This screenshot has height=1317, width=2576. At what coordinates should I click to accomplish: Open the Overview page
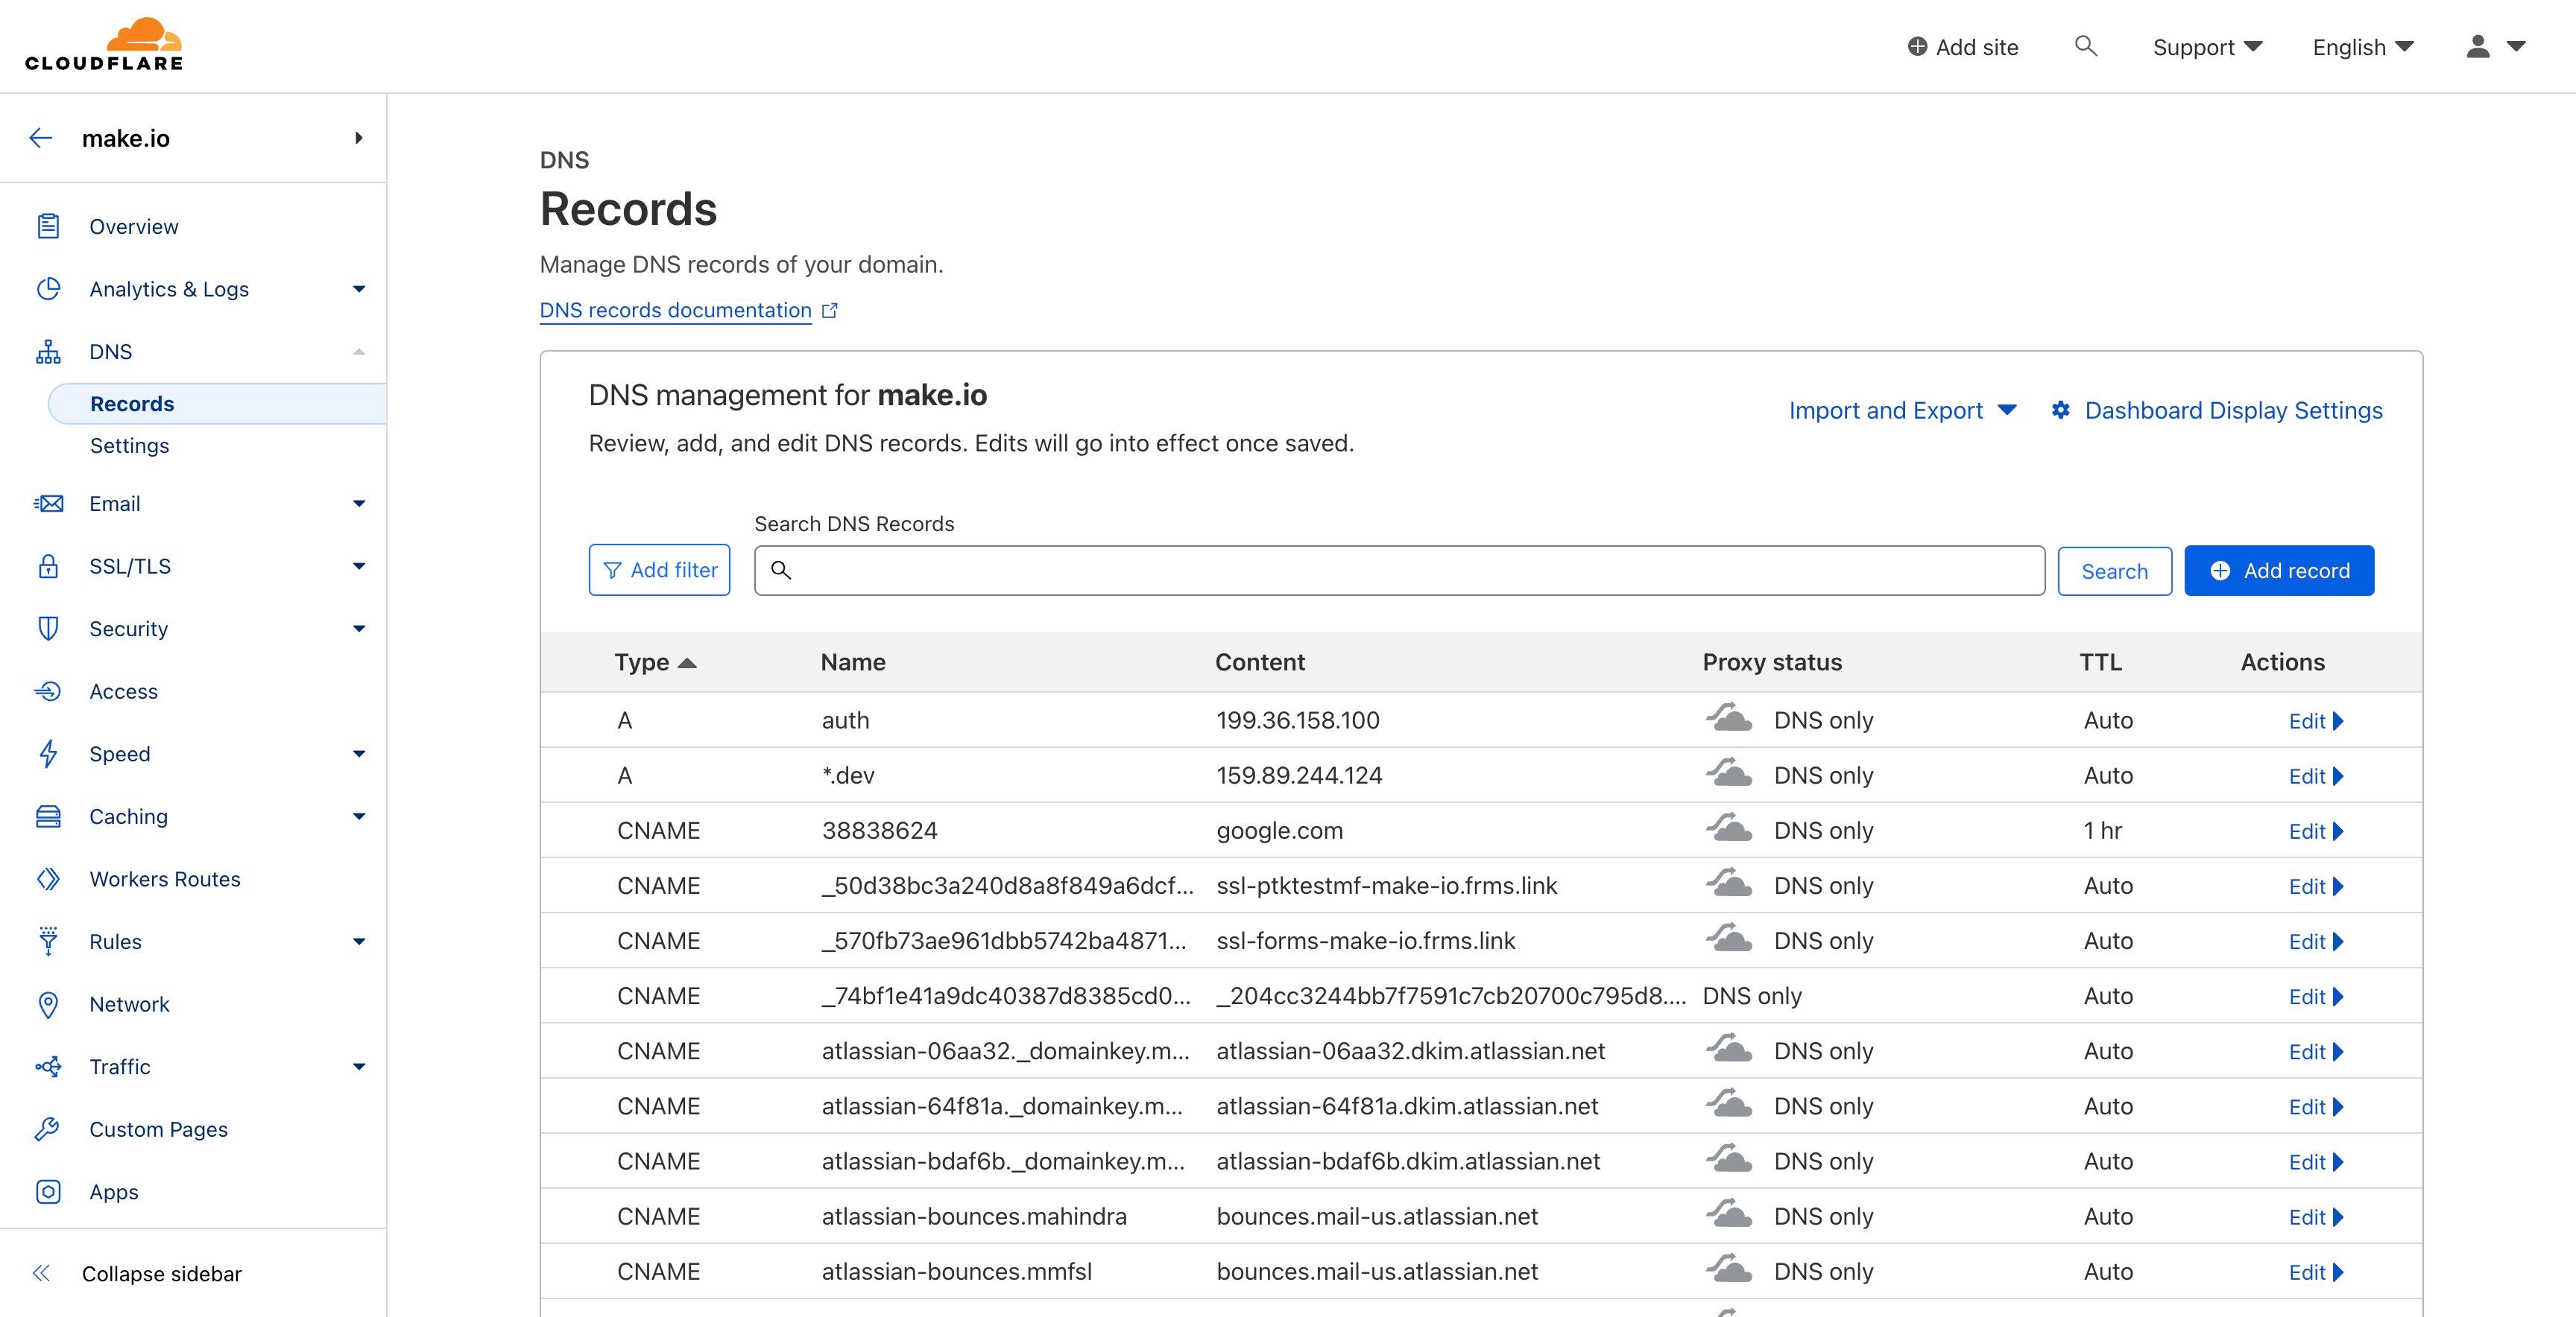point(134,227)
